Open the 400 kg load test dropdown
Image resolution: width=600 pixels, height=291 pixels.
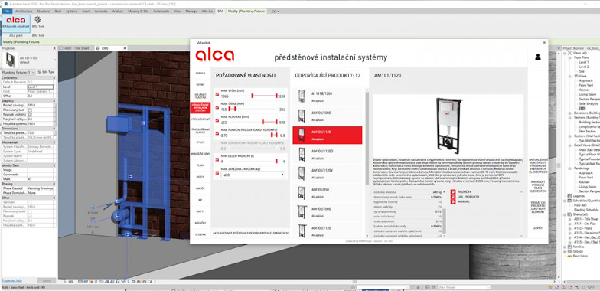pyautogui.click(x=253, y=175)
